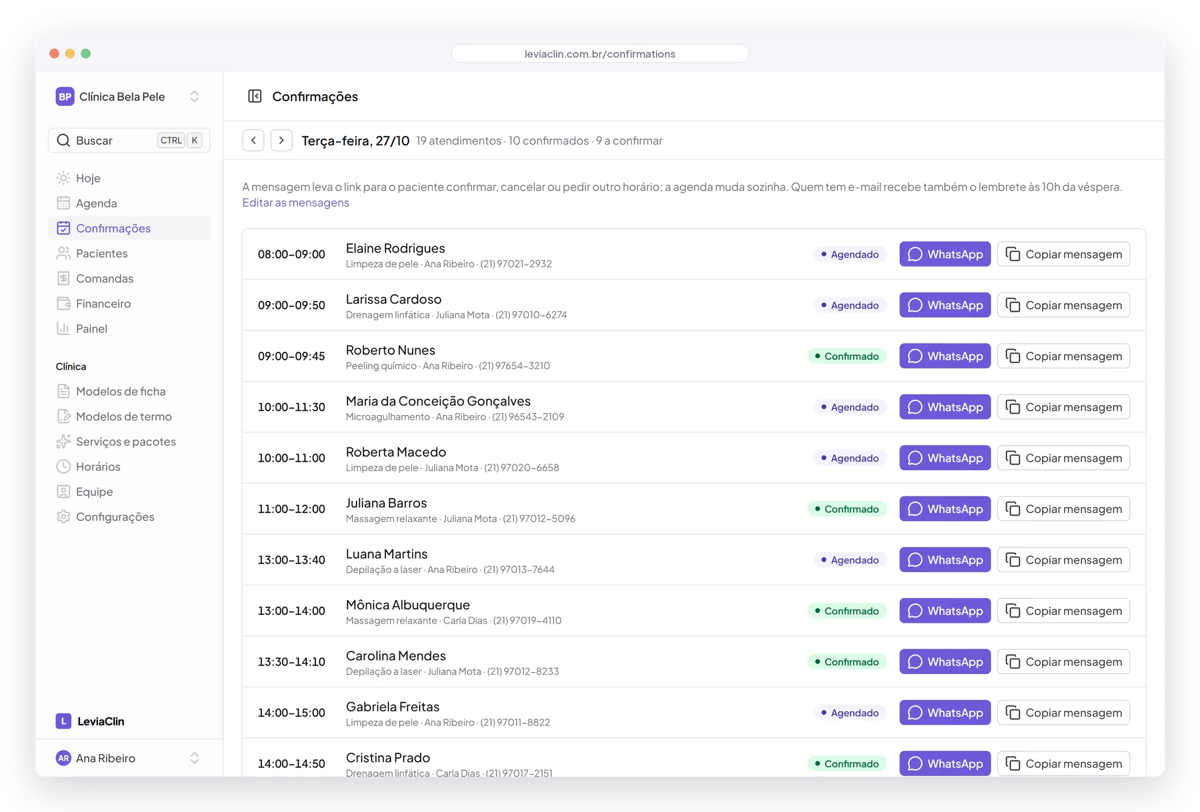
Task: Click the Terça-feira, 27/10 date heading
Action: (x=355, y=141)
